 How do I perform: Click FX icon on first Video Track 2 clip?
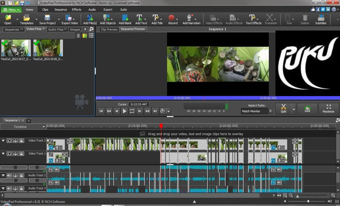coord(51,148)
